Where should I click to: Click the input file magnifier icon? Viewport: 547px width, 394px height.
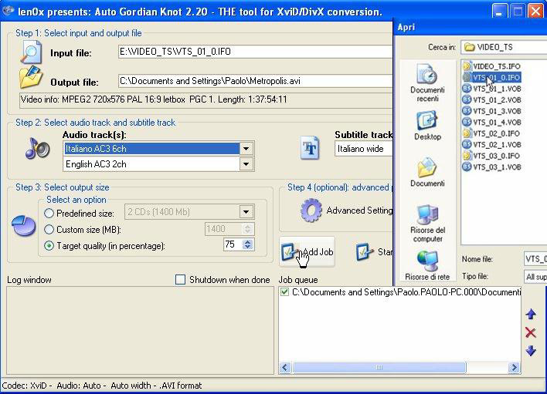[x=31, y=52]
